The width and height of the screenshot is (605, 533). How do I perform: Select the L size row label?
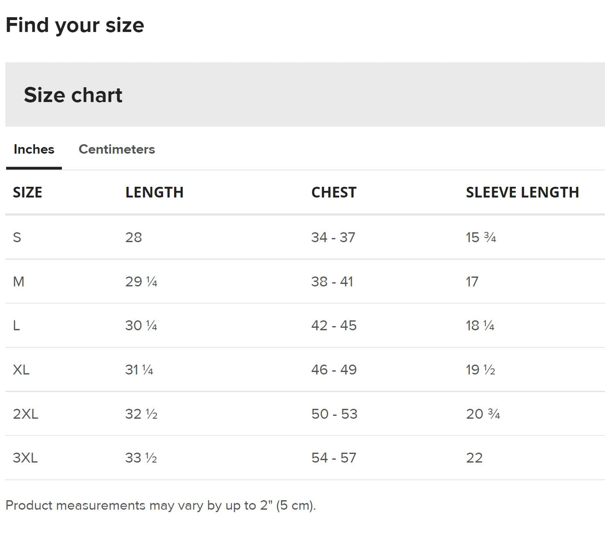pos(17,326)
